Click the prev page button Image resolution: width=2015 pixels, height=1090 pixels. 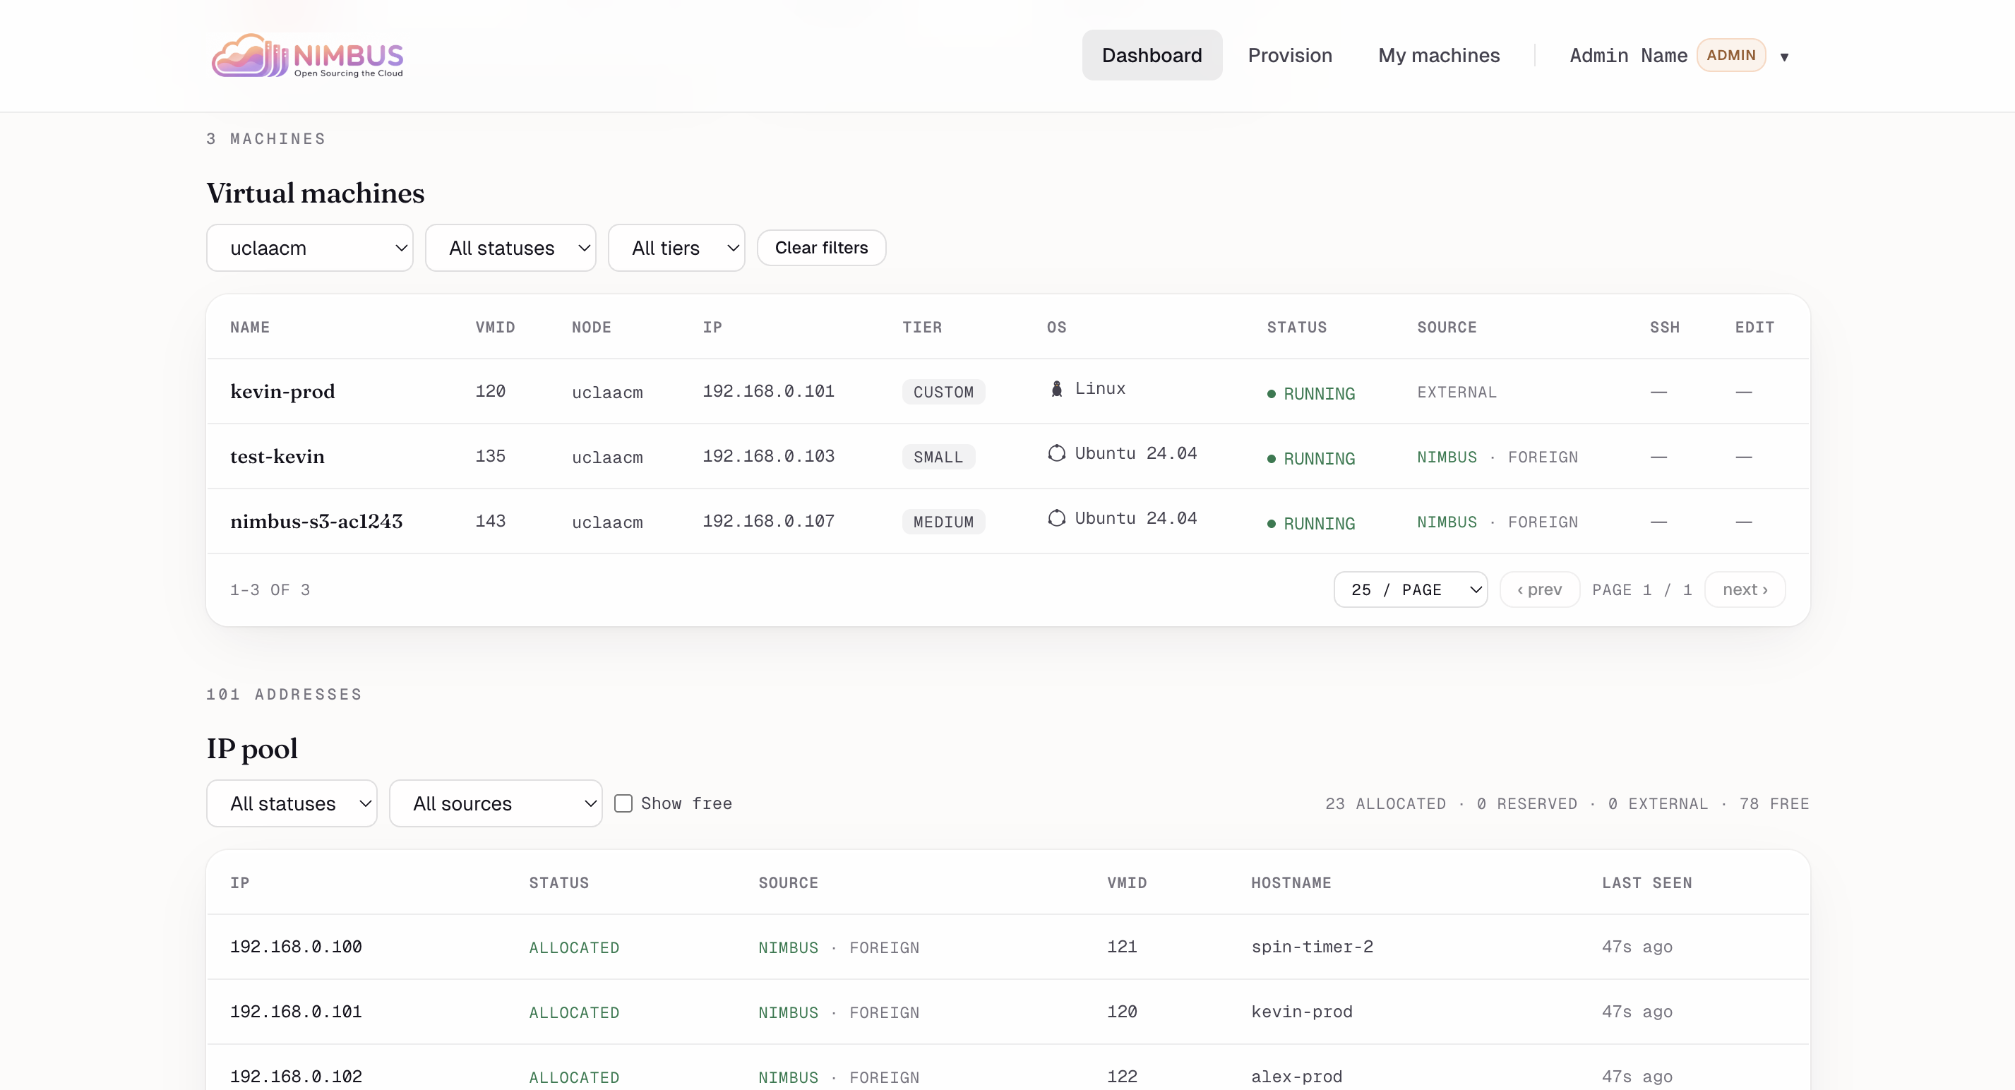(x=1538, y=589)
